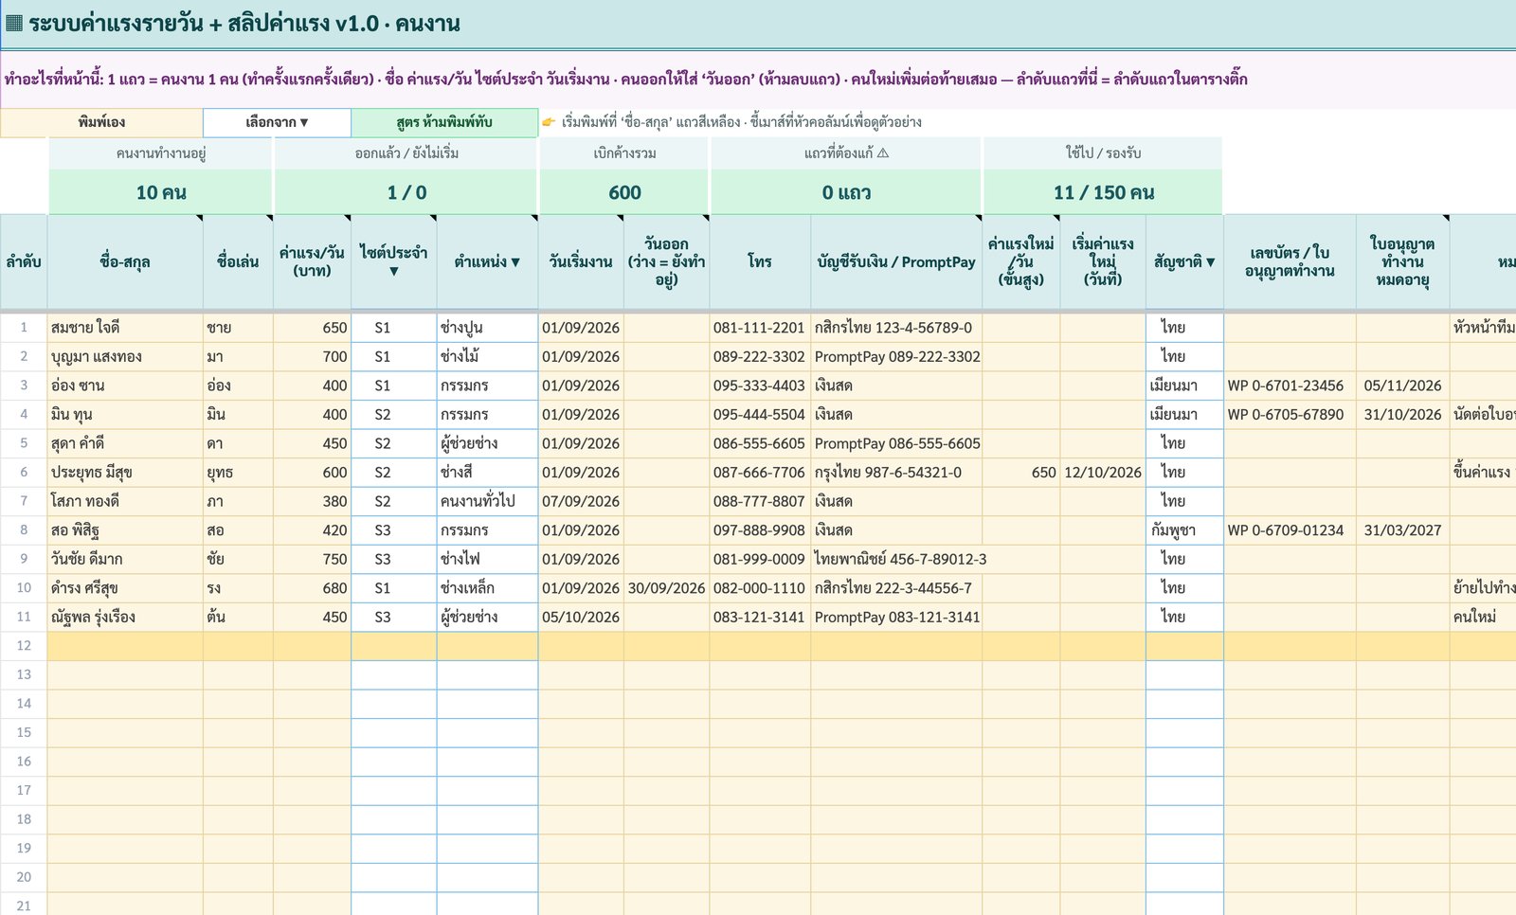Click the 1 / 0 left-or-not-started value
Screen dimensions: 1516x915
coord(406,192)
